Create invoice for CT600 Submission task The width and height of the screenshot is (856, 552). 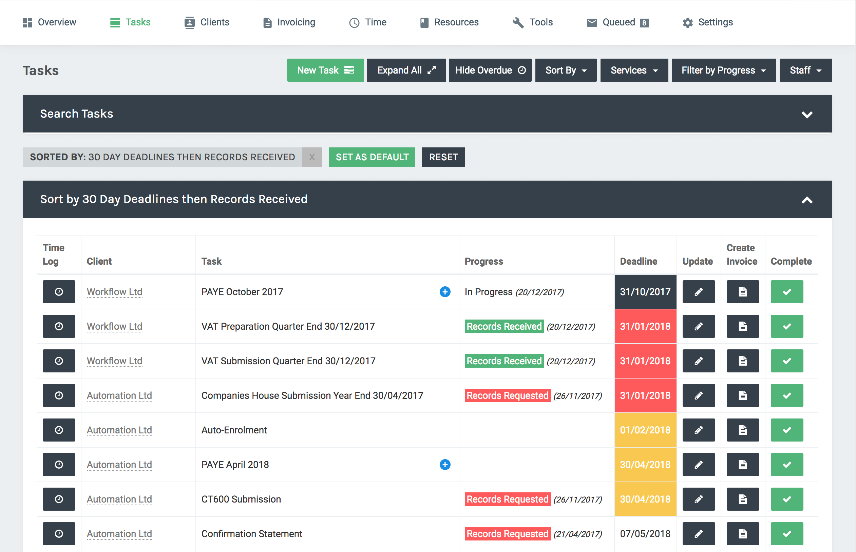point(743,499)
